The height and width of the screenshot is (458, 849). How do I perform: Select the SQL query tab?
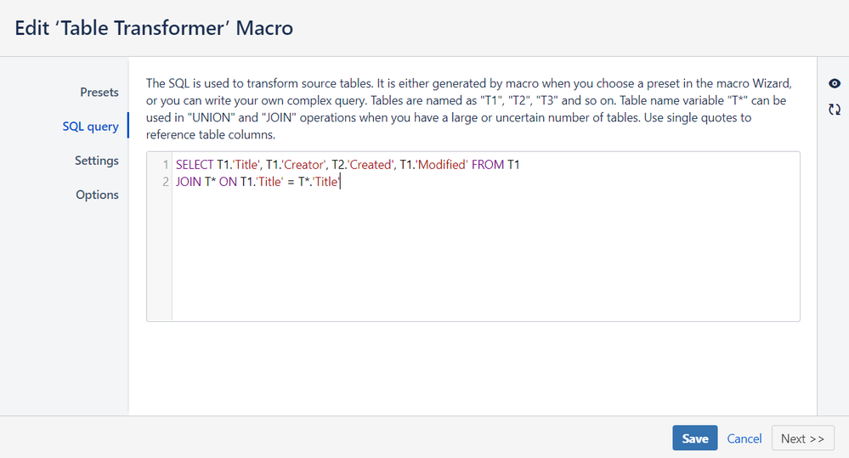90,126
